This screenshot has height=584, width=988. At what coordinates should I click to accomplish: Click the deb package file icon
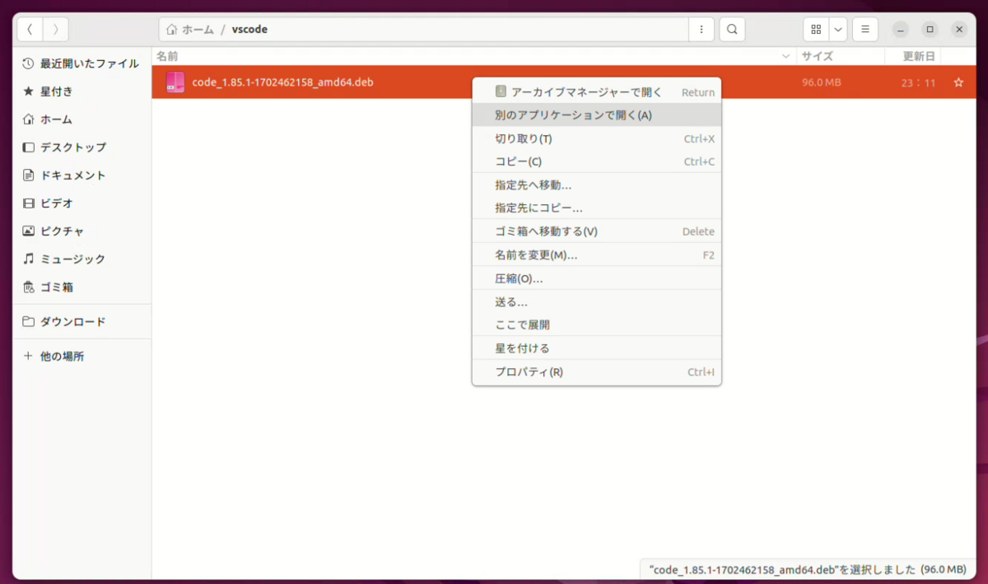click(x=175, y=82)
